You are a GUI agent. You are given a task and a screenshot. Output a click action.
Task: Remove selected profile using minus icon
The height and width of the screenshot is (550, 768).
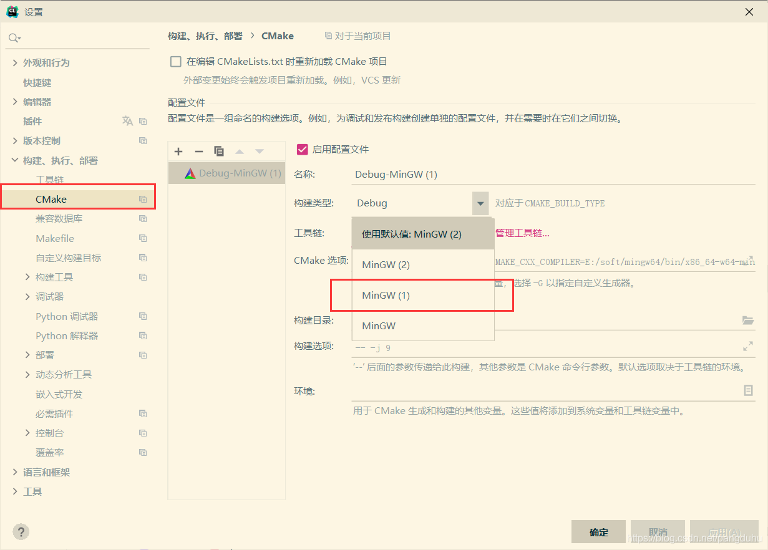pyautogui.click(x=198, y=151)
